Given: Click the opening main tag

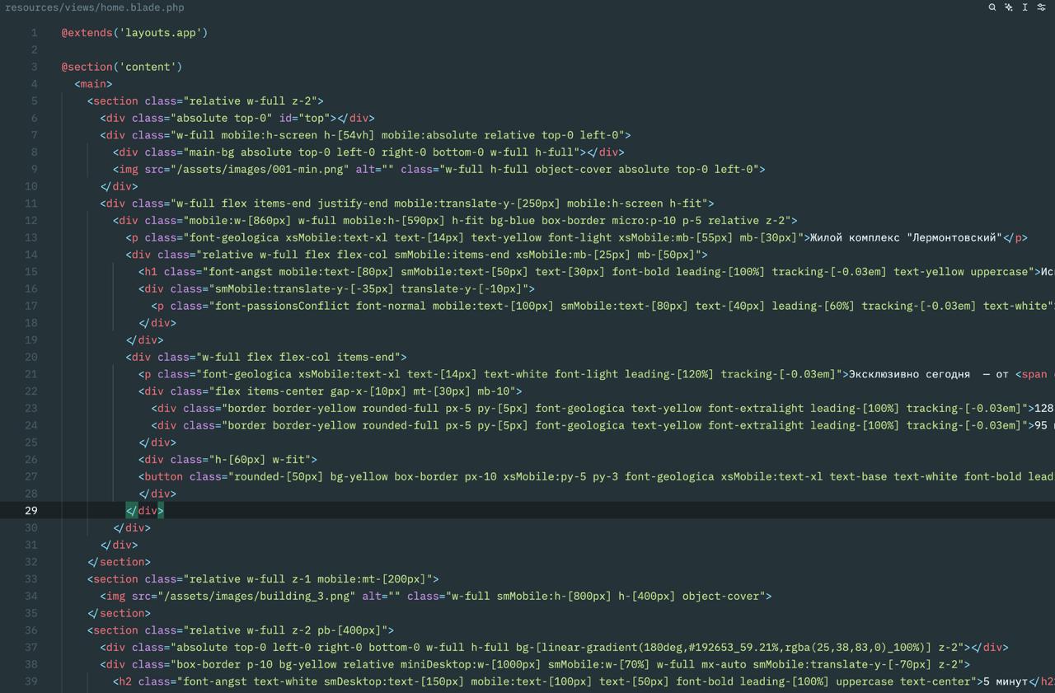Looking at the screenshot, I should [x=93, y=84].
